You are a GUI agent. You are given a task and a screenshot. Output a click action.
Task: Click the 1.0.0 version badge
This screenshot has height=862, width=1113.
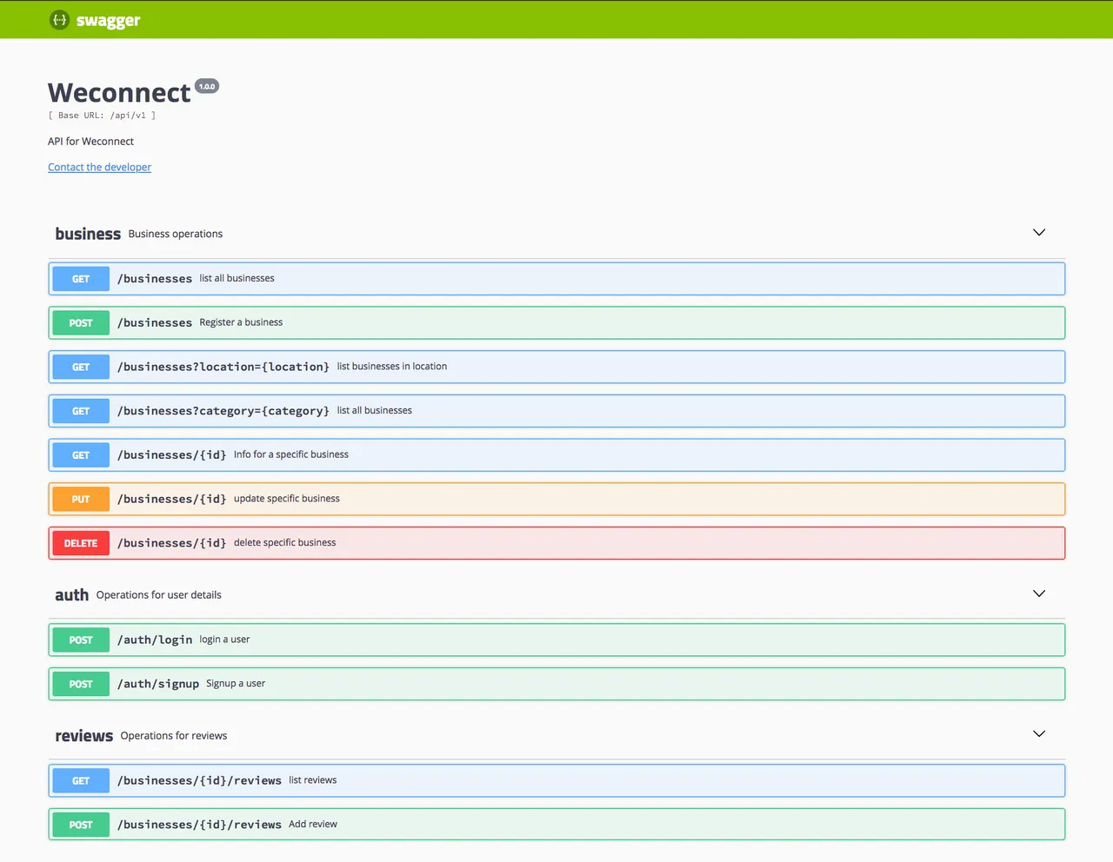pyautogui.click(x=207, y=86)
